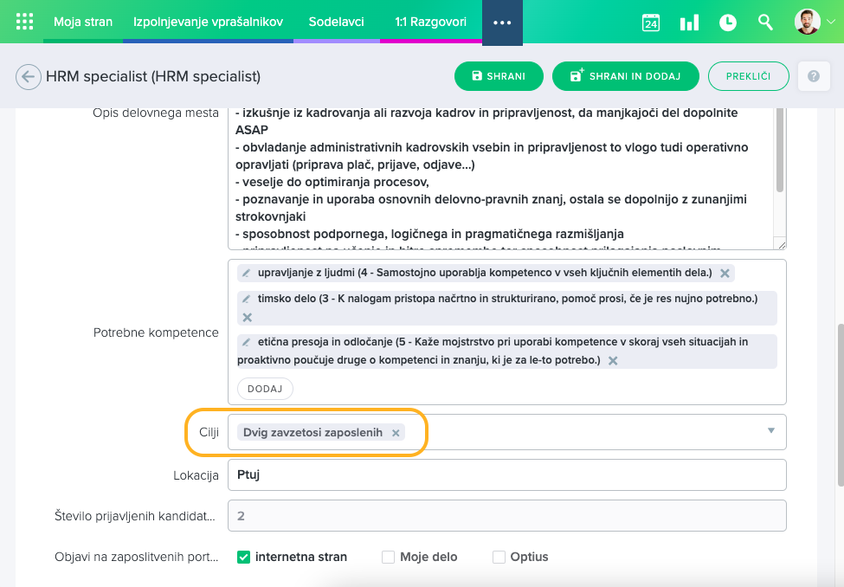Screen dimensions: 844x587
Task: Click the SHRANI save button
Action: tap(499, 76)
